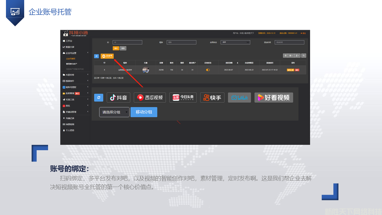Click the blue refresh icon beside the platform icons
Image resolution: width=382 pixels, height=215 pixels.
98,97
